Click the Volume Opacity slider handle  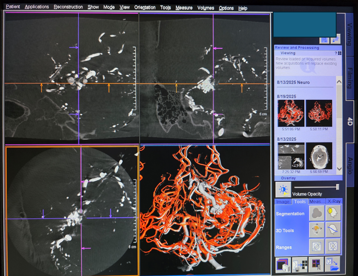click(337, 187)
